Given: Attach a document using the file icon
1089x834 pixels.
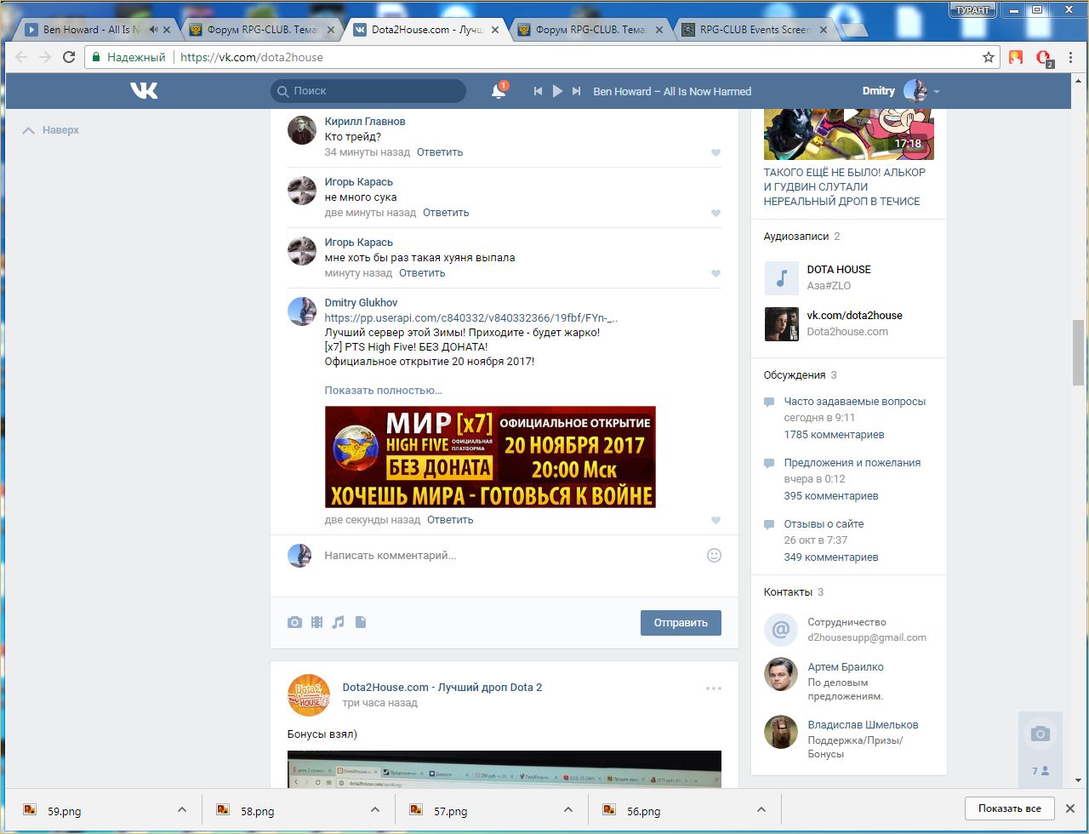Looking at the screenshot, I should [x=360, y=622].
